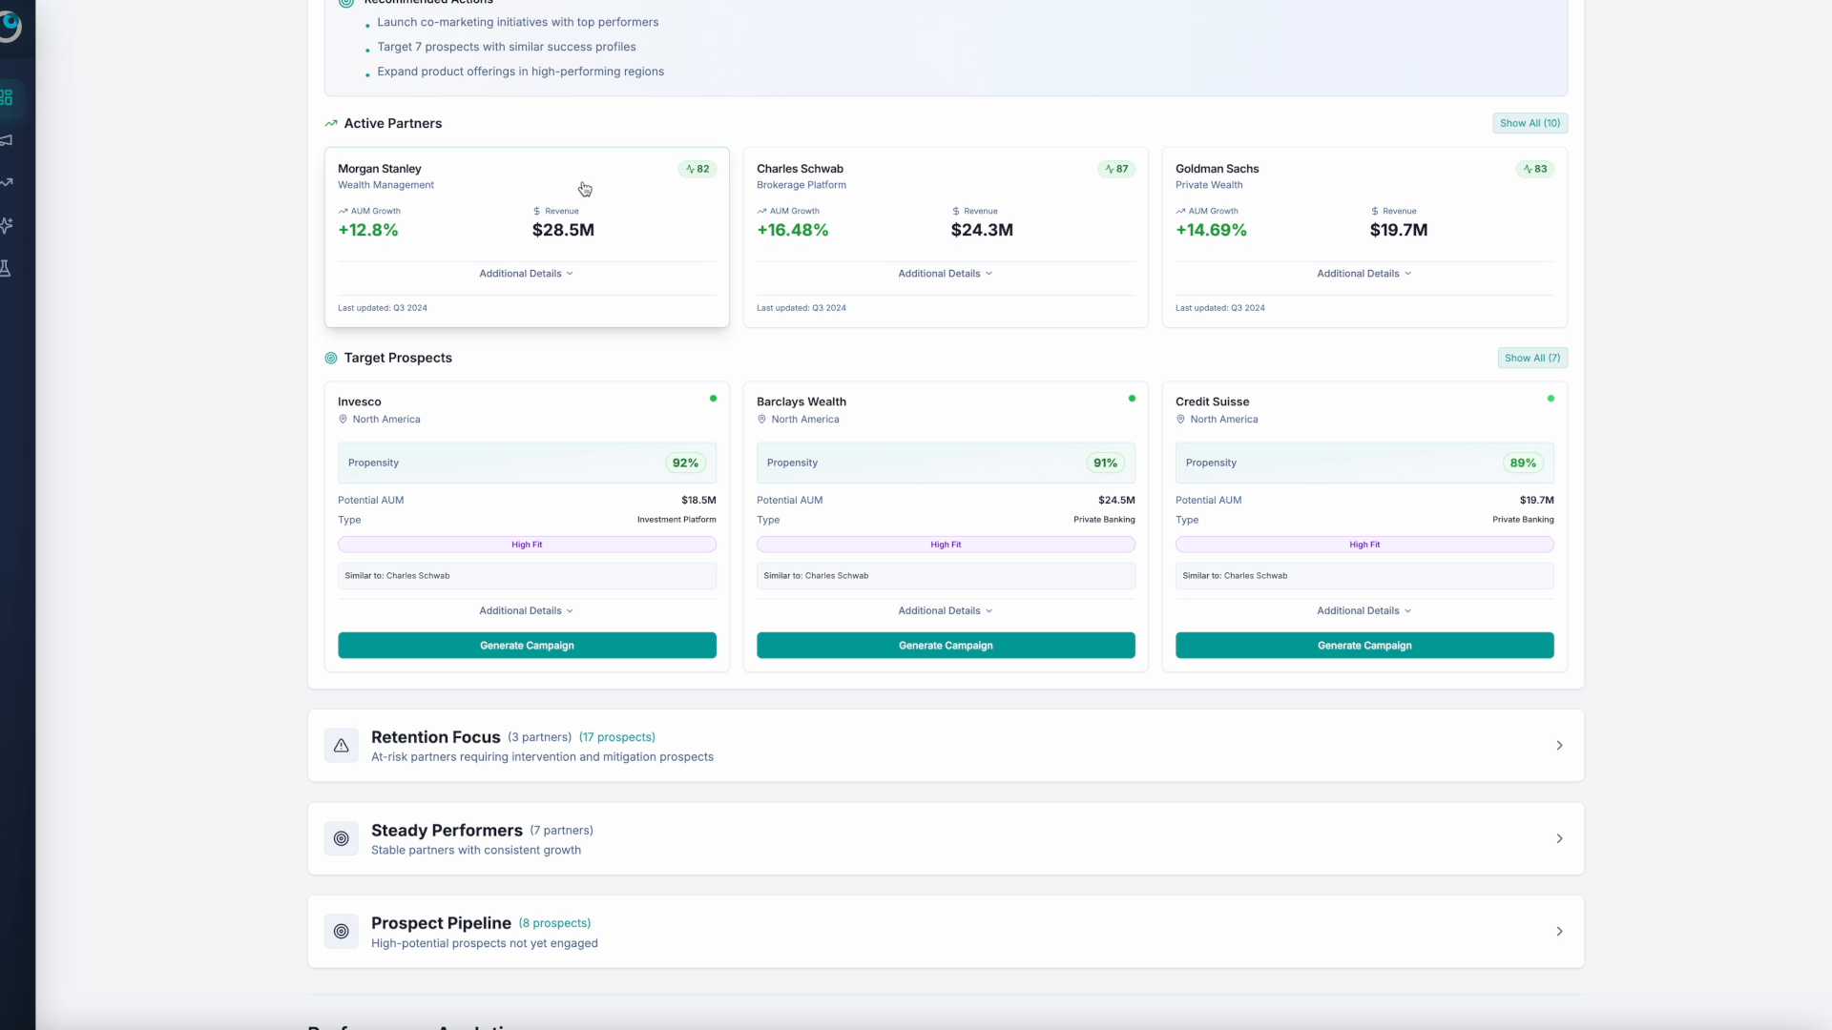Expand Additional Details on Morgan Stanley card
This screenshot has height=1030, width=1832.
point(526,274)
